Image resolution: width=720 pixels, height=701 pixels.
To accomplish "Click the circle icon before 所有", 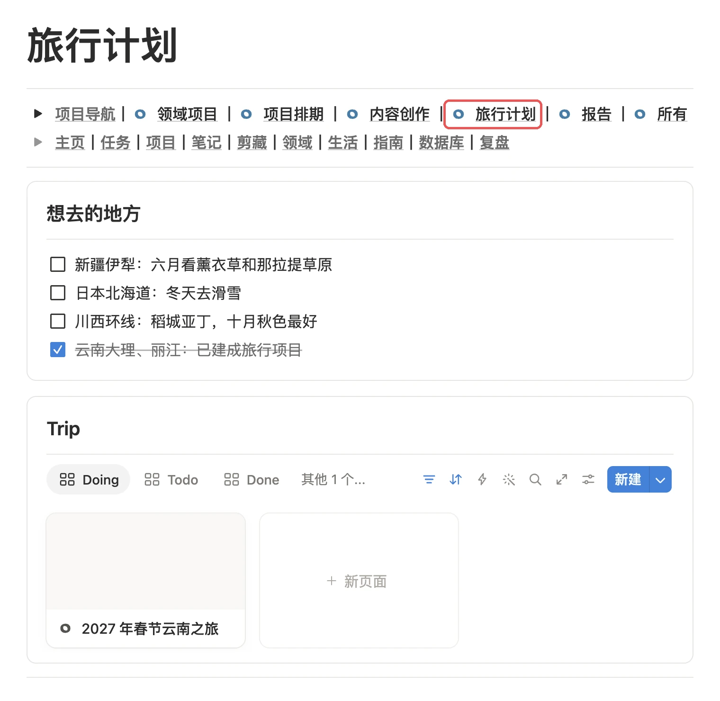I will pyautogui.click(x=639, y=114).
